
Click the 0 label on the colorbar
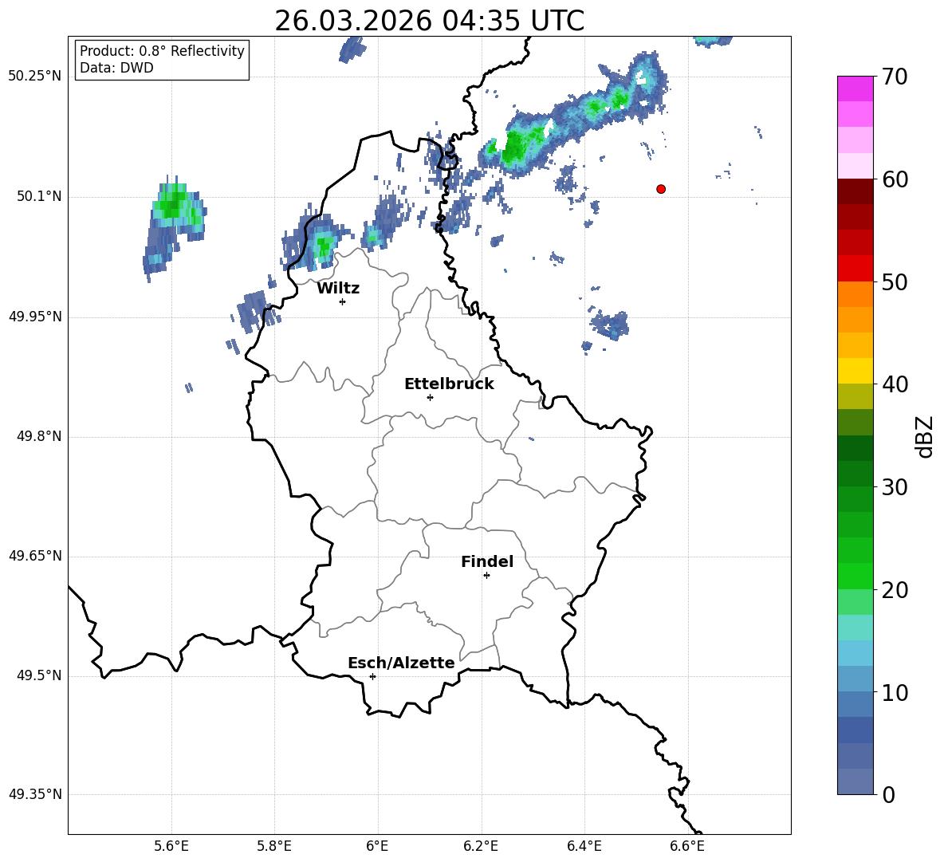point(888,794)
